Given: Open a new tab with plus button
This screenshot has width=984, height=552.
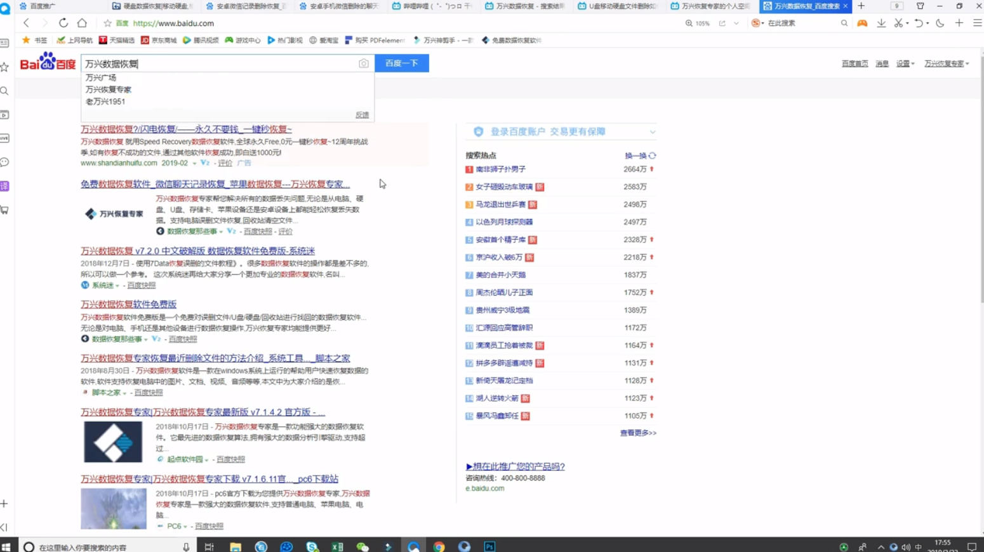Looking at the screenshot, I should 861,6.
